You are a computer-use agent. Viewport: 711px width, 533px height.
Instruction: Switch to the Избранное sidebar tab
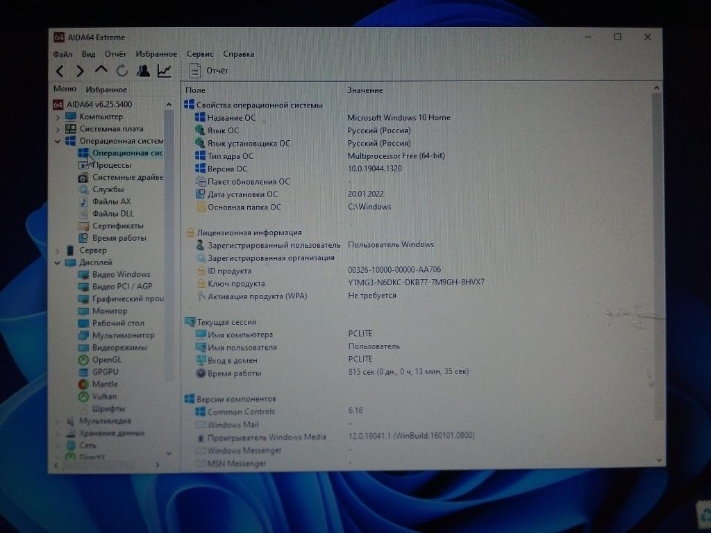pos(106,90)
